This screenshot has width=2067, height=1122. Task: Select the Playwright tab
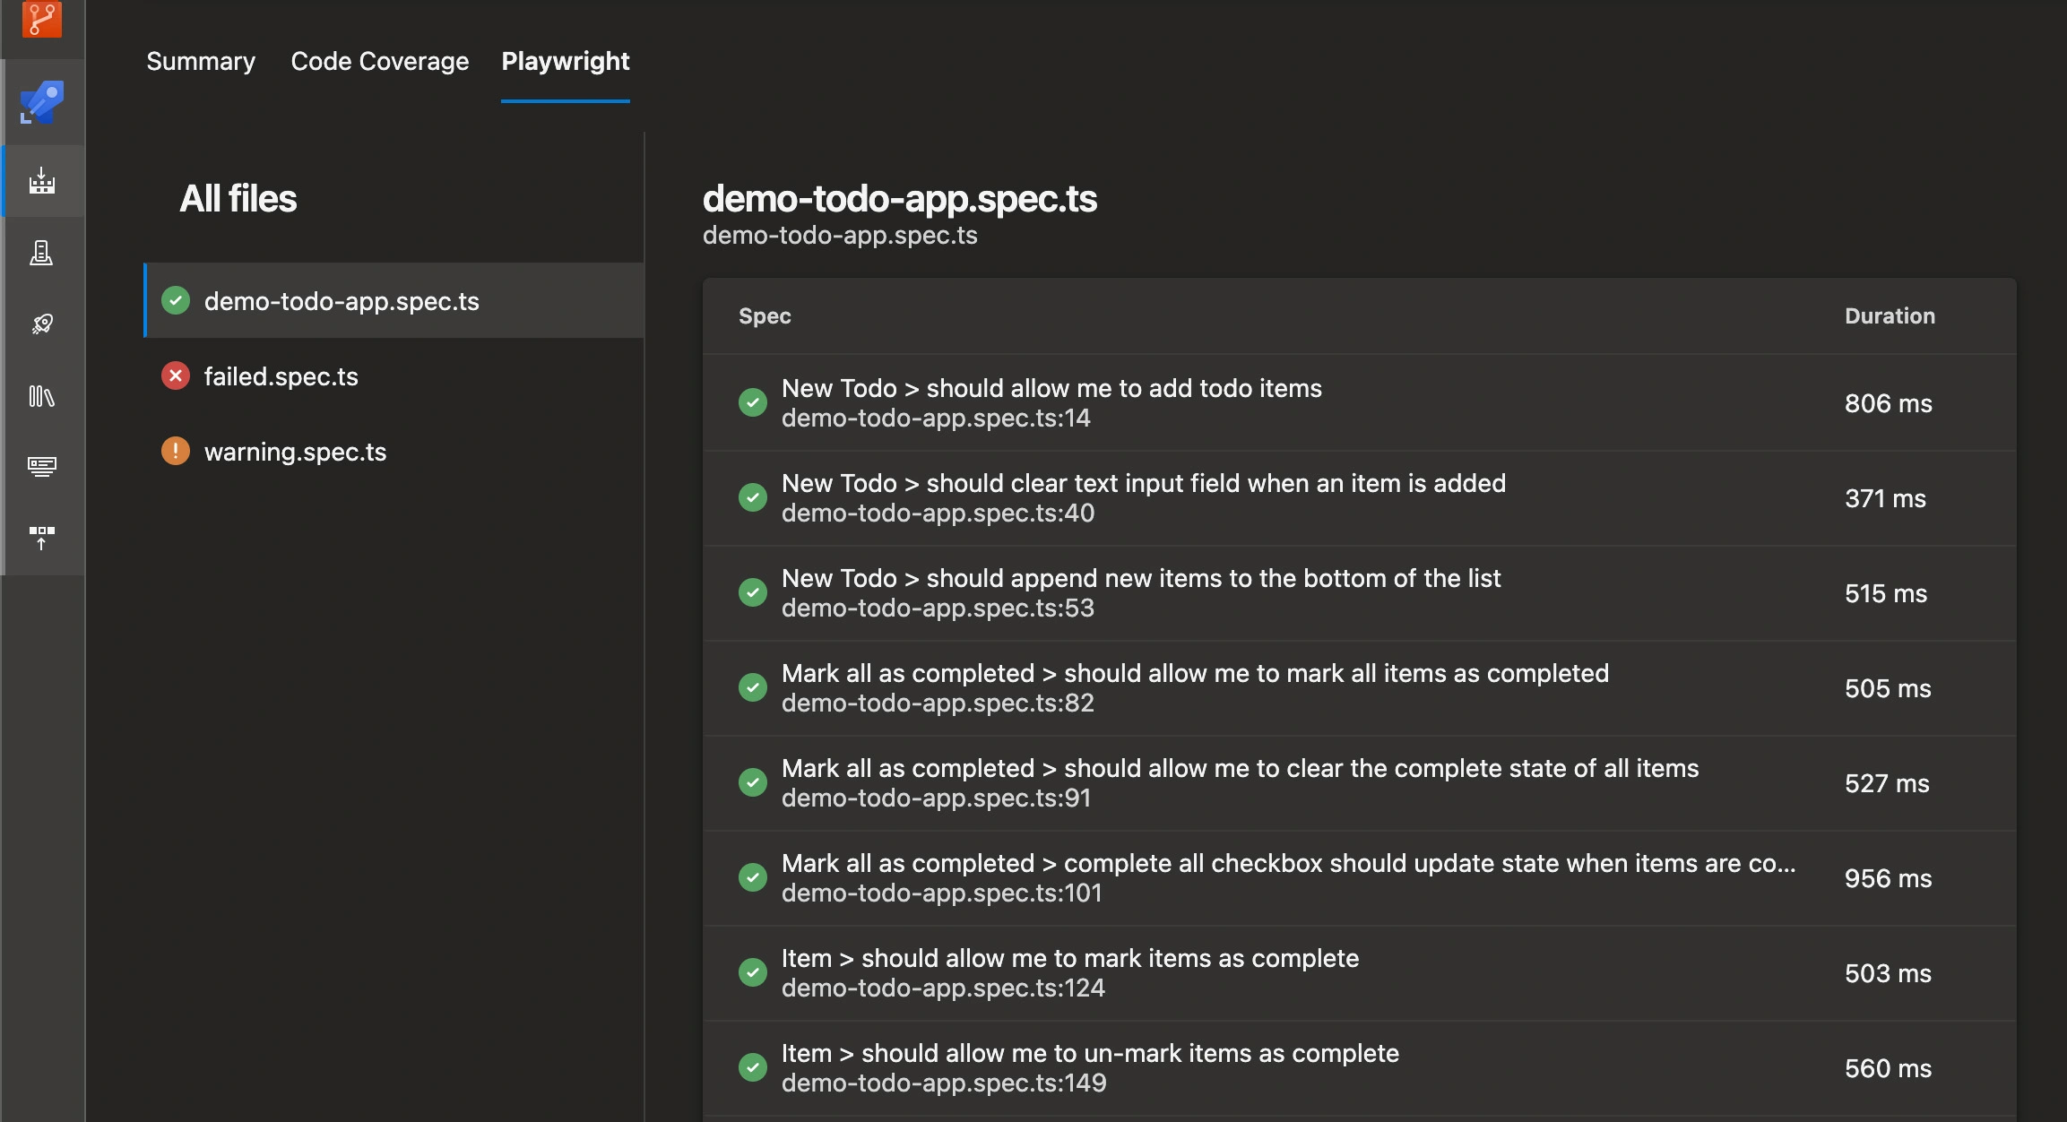point(566,61)
